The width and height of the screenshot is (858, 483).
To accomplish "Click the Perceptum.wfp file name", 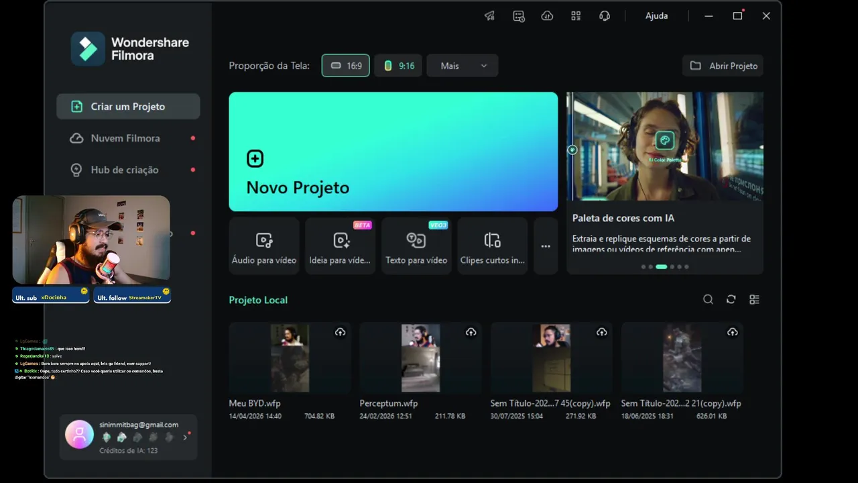I will pyautogui.click(x=389, y=403).
